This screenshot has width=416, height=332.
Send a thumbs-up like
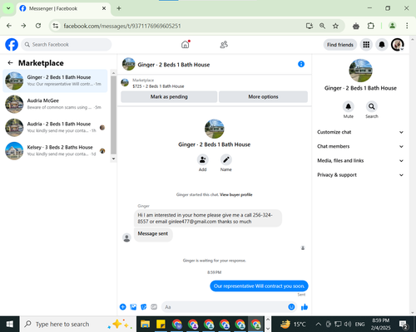pyautogui.click(x=305, y=307)
